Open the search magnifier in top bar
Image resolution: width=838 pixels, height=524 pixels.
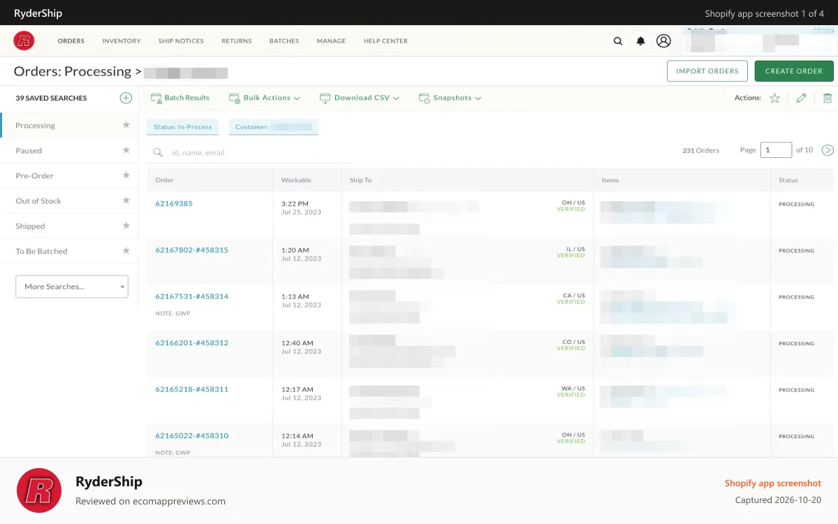point(618,41)
